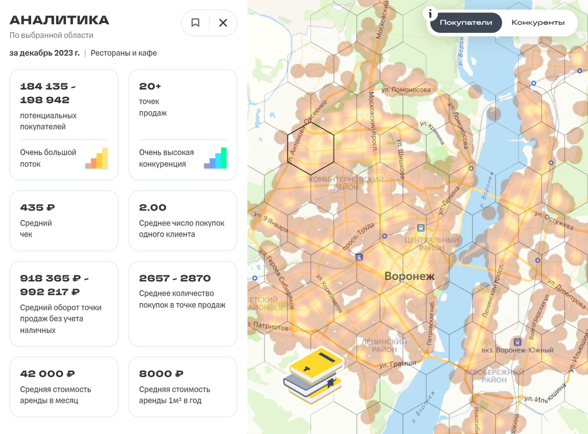This screenshot has width=588, height=434.
Task: Click the Центральный район map label
Action: (x=432, y=243)
